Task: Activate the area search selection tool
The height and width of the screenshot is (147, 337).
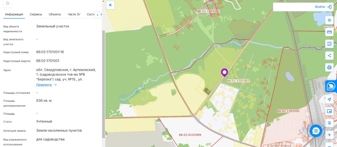Action: coord(329,44)
